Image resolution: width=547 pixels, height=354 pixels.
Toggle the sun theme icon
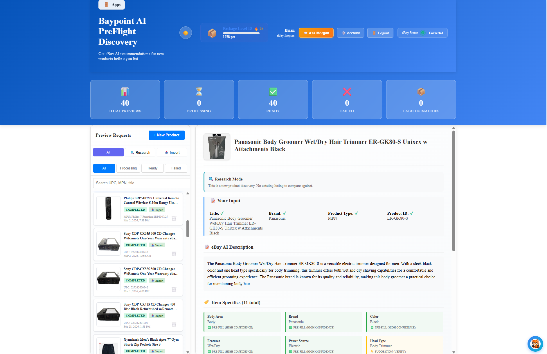click(186, 32)
